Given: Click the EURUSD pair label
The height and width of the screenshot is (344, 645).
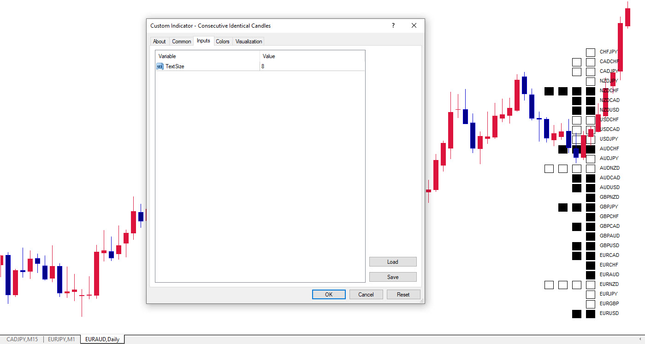Looking at the screenshot, I should pos(609,313).
